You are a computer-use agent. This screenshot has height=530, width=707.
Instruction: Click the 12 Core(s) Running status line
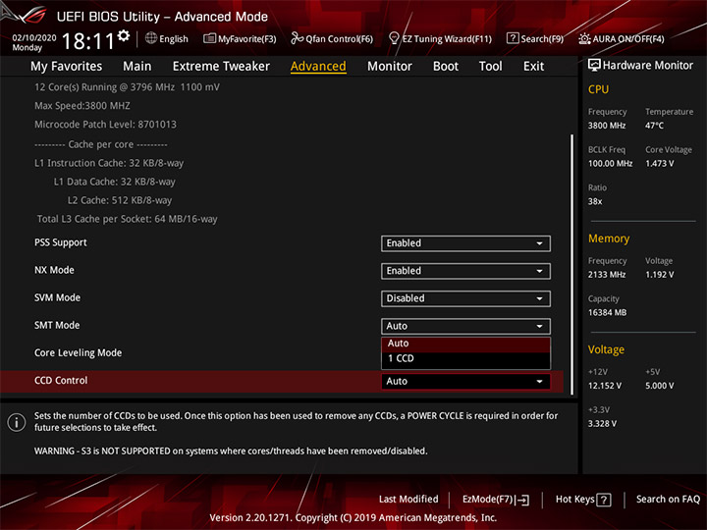pos(127,87)
